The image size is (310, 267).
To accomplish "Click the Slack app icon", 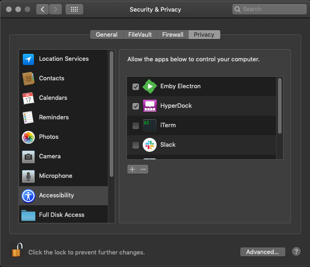I will point(150,145).
